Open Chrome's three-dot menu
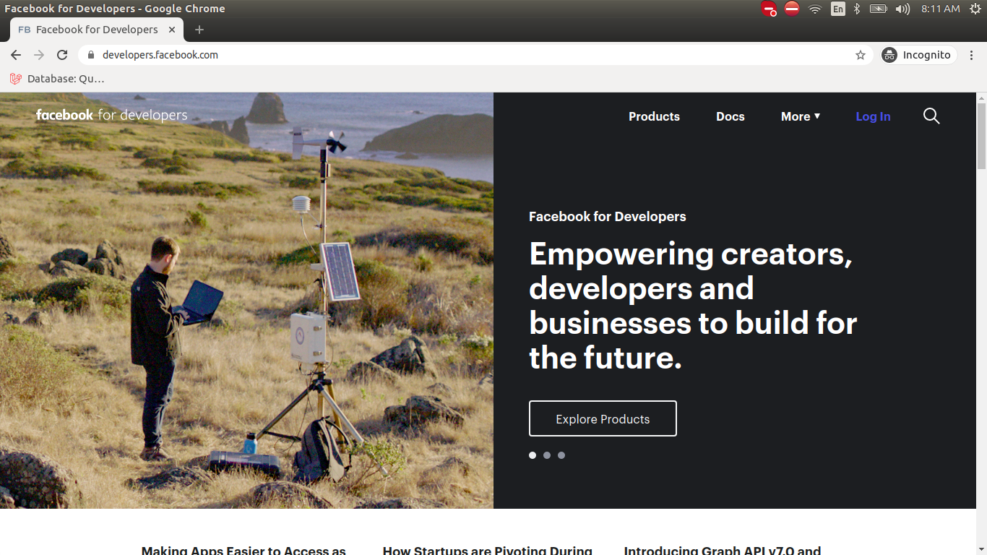The image size is (987, 555). 973,55
